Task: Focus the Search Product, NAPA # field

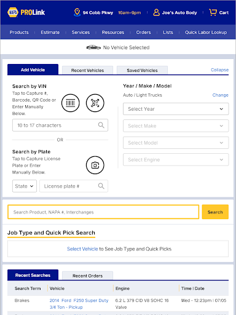Action: pyautogui.click(x=103, y=212)
